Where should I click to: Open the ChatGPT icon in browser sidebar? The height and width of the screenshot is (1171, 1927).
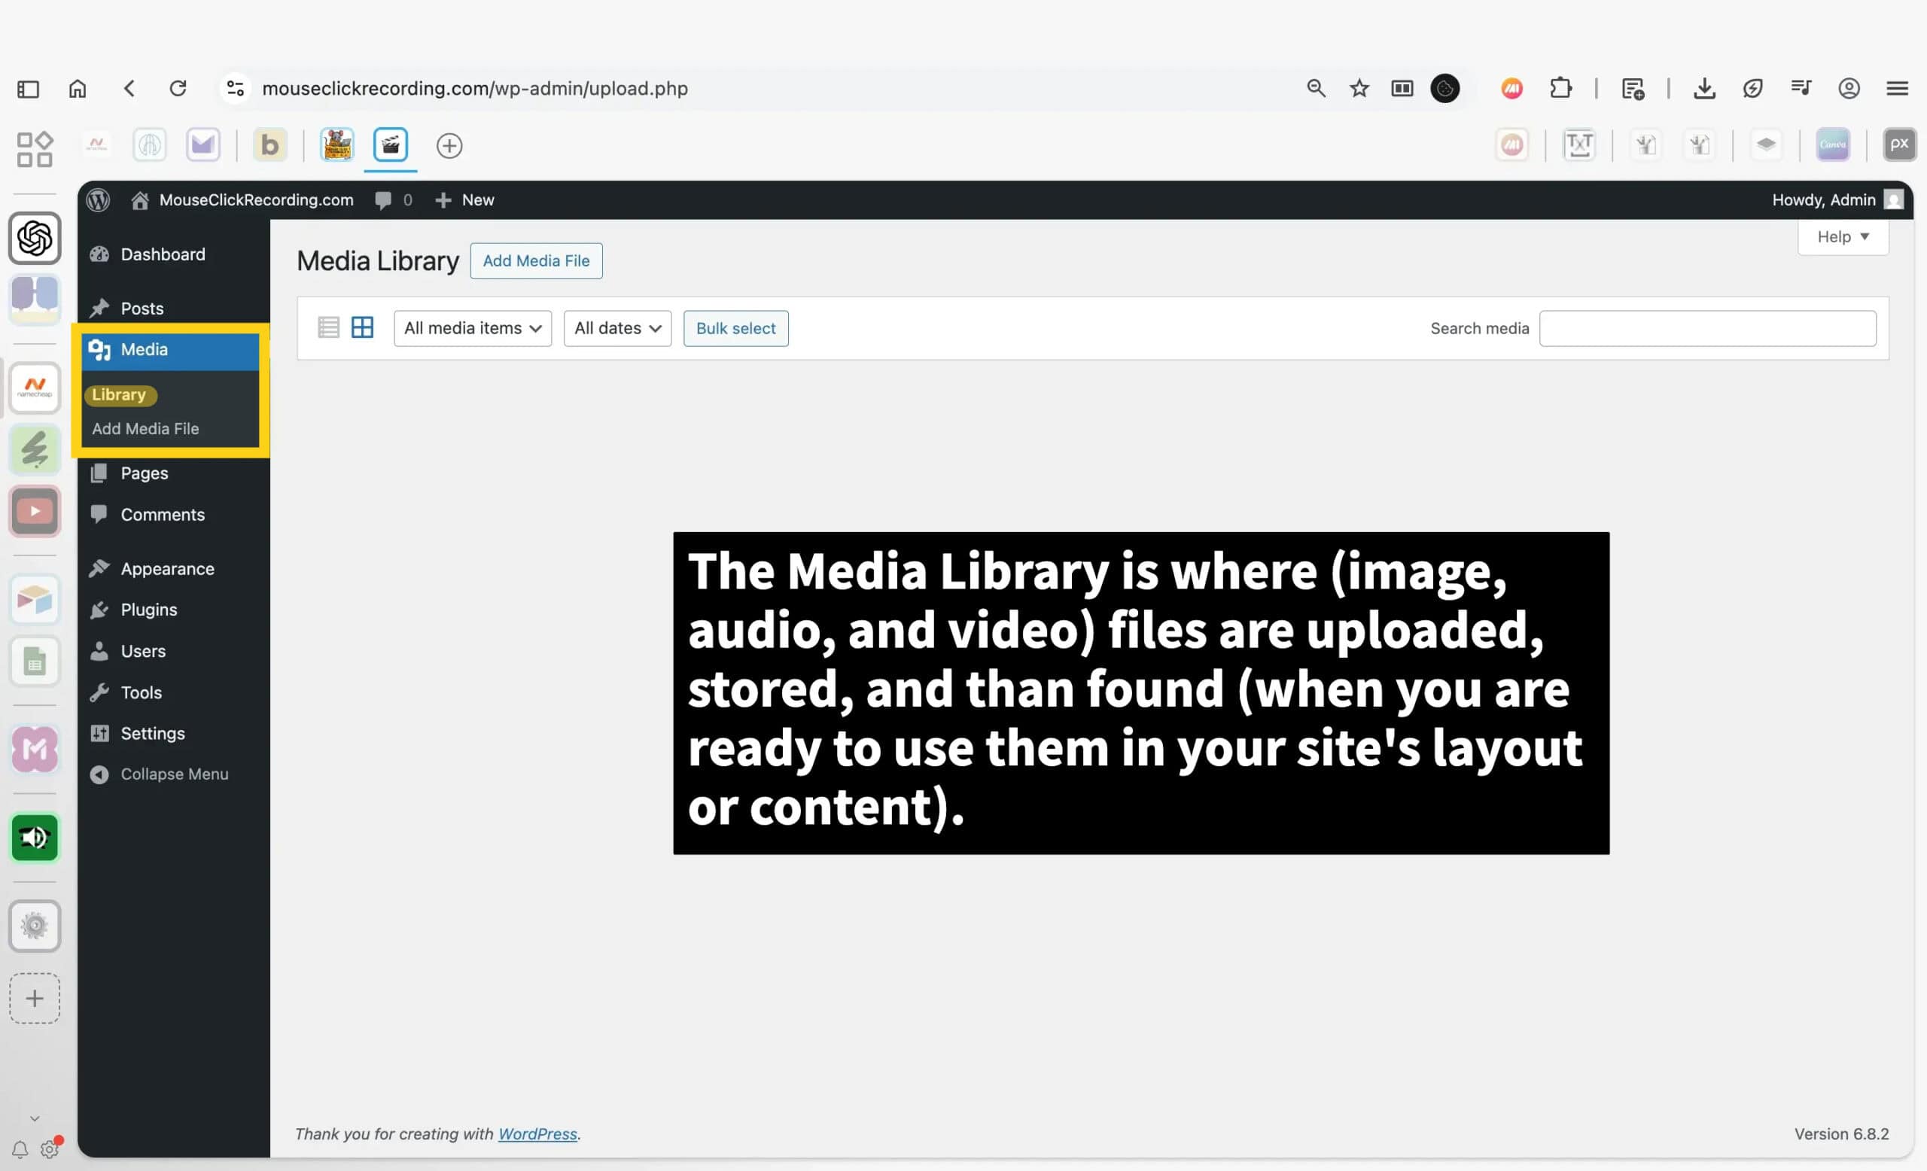tap(35, 238)
